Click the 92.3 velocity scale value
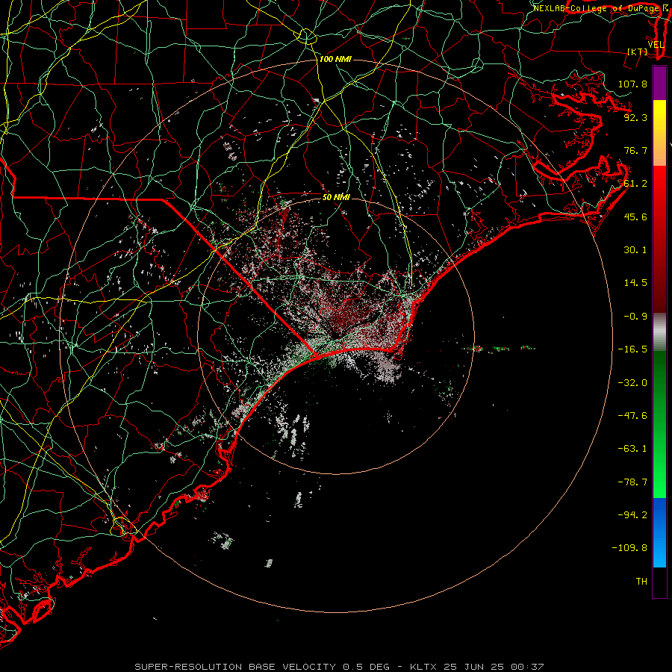 (635, 117)
